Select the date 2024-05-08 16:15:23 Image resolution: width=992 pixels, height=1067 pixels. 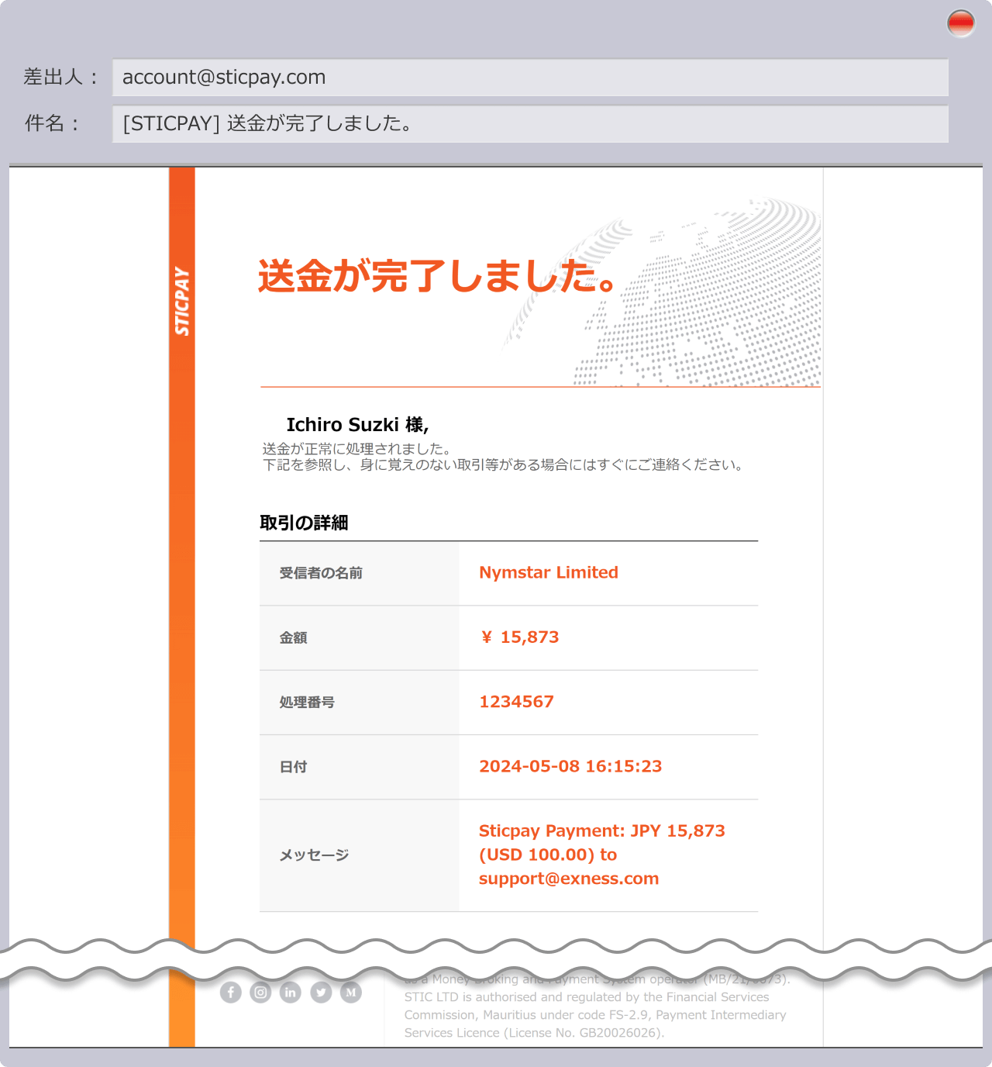pyautogui.click(x=570, y=766)
